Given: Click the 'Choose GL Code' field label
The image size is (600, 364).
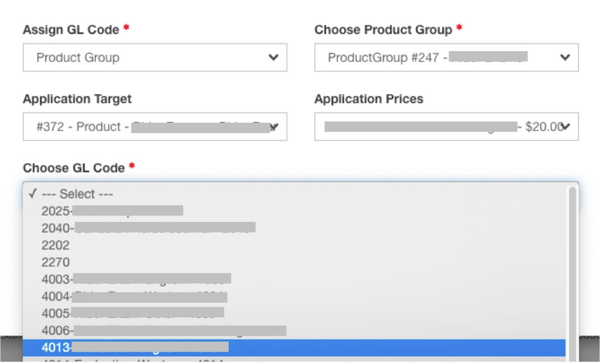Looking at the screenshot, I should pos(74,168).
